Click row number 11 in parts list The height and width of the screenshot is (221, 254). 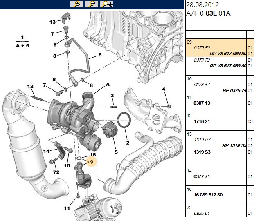point(189,97)
